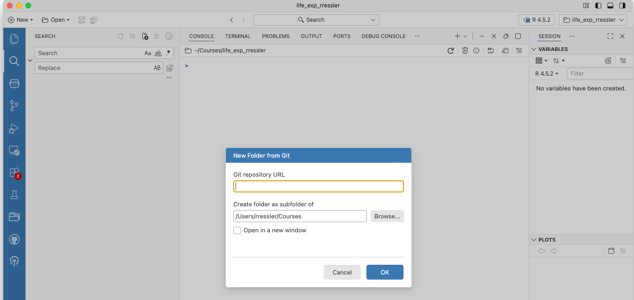Toggle match case in the Search field
This screenshot has width=634, height=300.
coord(147,53)
